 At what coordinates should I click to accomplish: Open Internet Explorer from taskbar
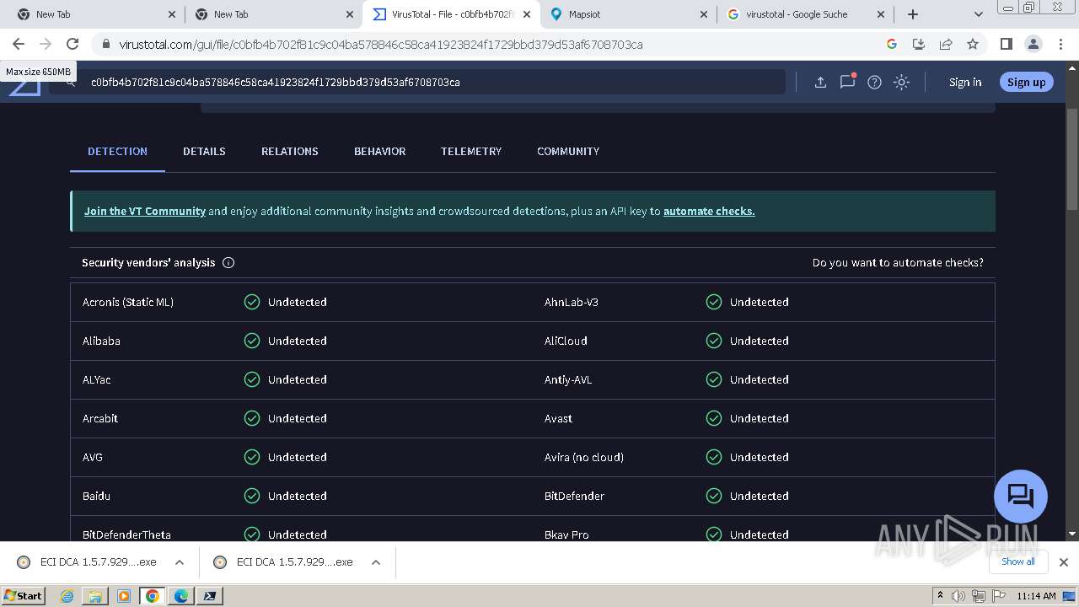(67, 596)
